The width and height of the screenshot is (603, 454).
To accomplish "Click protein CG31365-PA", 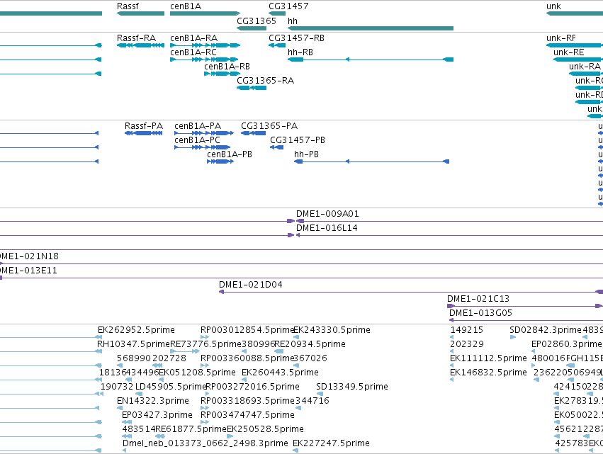I will tap(269, 126).
